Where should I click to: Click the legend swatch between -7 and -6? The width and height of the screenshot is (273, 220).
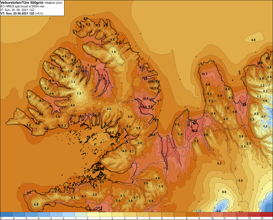[6, 214]
